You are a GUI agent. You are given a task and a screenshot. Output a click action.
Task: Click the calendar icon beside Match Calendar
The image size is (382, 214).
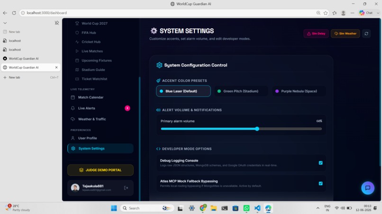point(73,97)
